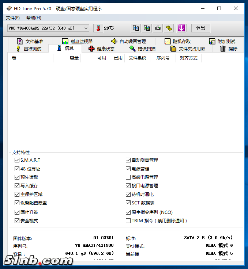
Task: Click the copy screenshot to clipboard icon
Action: point(147,28)
